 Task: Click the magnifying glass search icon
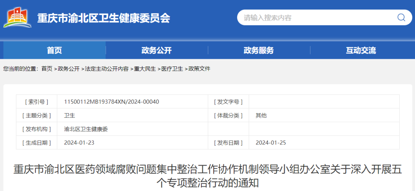[401, 18]
